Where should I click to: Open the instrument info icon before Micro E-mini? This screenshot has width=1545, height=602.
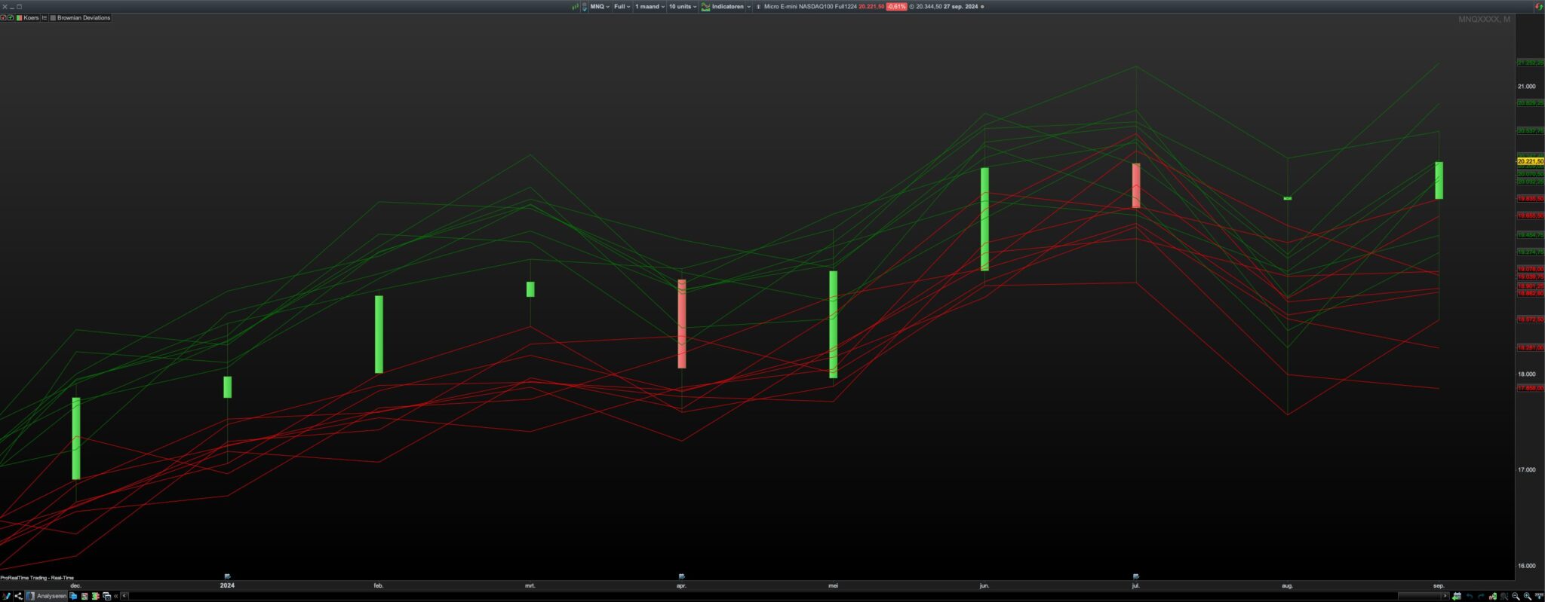point(758,7)
